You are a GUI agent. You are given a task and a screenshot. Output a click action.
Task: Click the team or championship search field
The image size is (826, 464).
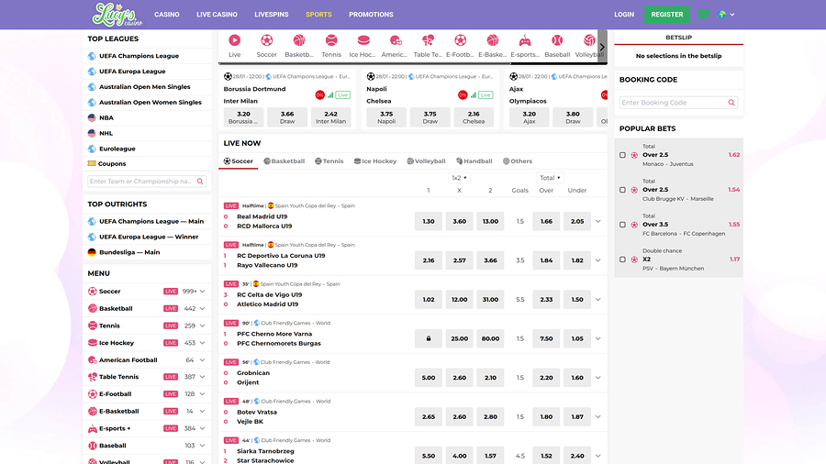(x=142, y=182)
